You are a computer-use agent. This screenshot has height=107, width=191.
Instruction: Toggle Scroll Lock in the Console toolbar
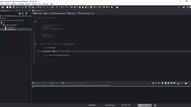166,83
